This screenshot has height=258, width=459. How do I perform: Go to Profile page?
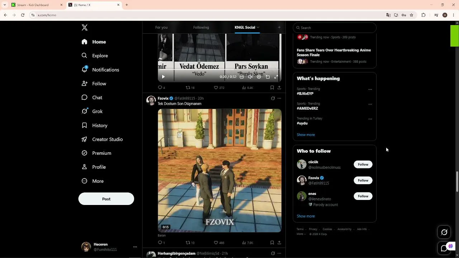[94, 167]
